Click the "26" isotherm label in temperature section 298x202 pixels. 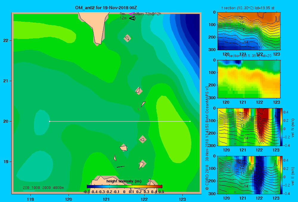(241, 18)
